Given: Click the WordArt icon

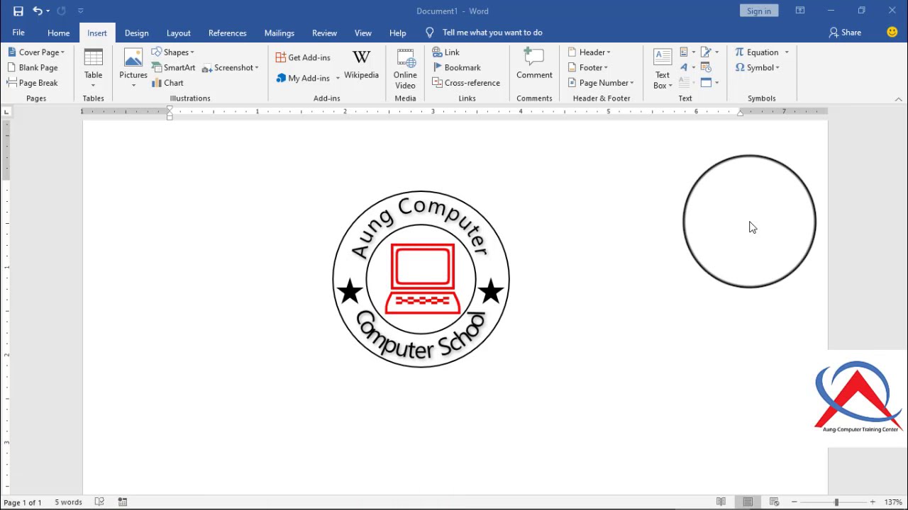Looking at the screenshot, I should pyautogui.click(x=684, y=67).
